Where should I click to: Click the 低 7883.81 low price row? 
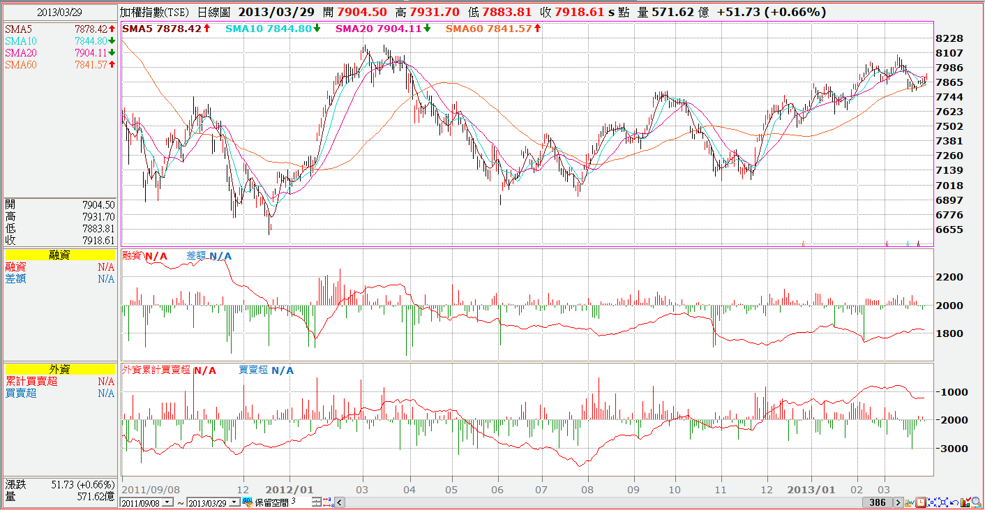point(59,229)
